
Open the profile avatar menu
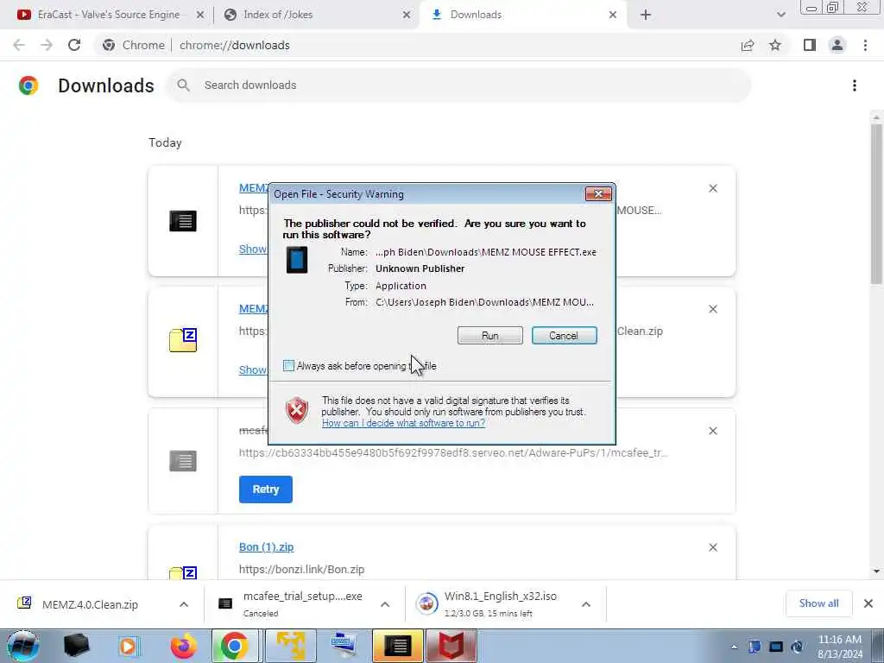837,45
